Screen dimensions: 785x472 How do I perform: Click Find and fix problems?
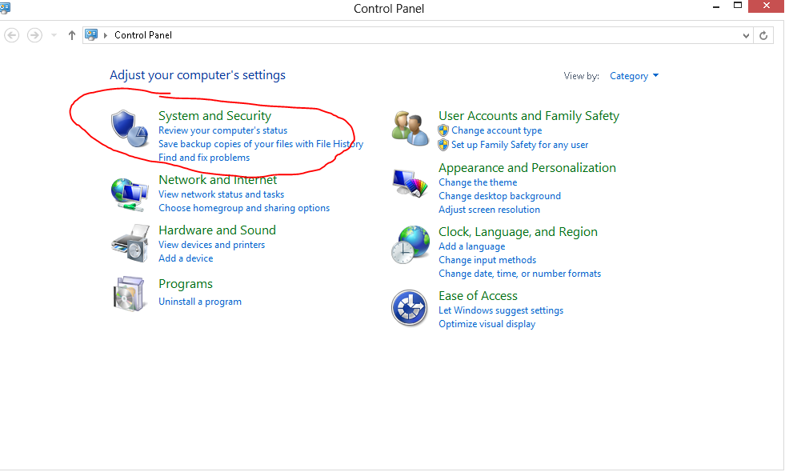coord(204,158)
